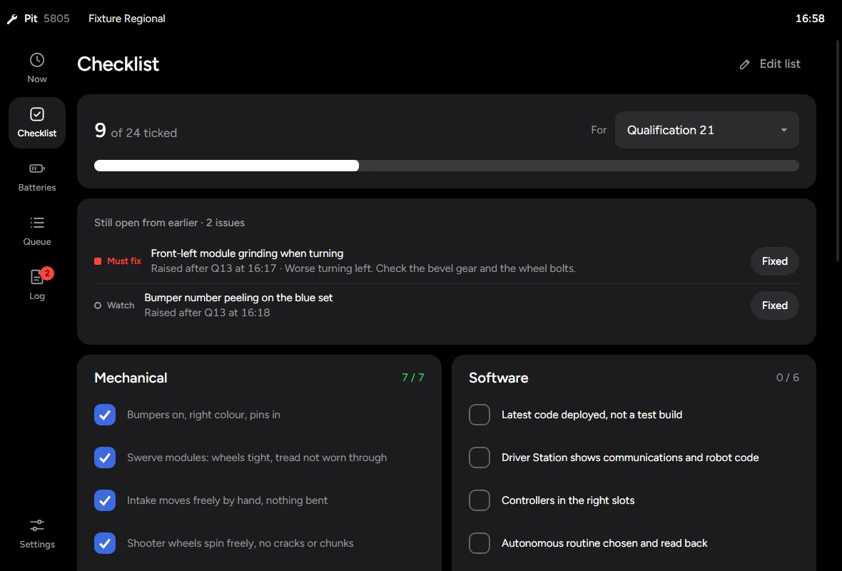
Task: Click the Watch circle marker
Action: (98, 305)
